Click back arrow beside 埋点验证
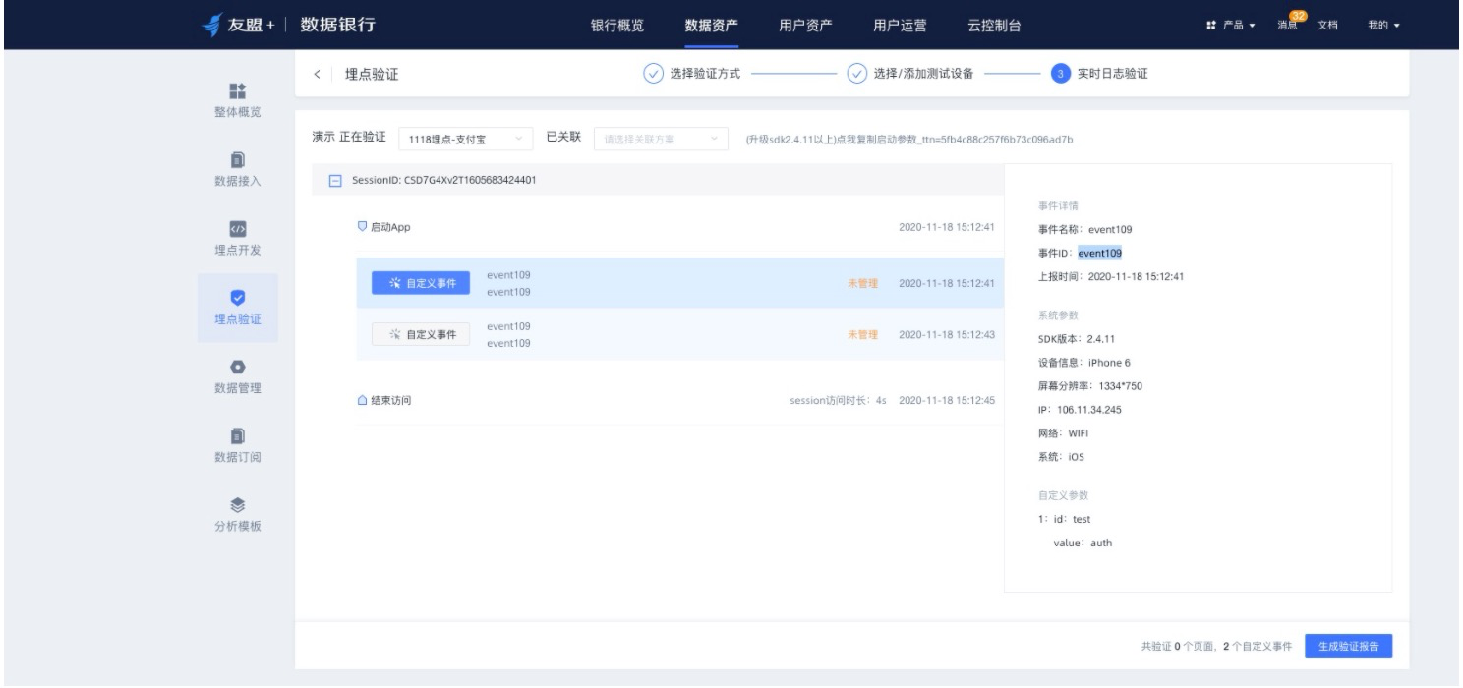 [317, 76]
